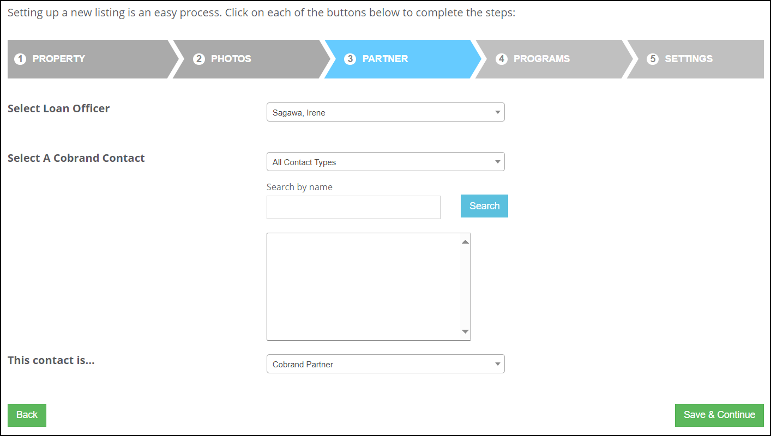Click the step 1 number circle icon
The height and width of the screenshot is (436, 771).
[20, 59]
